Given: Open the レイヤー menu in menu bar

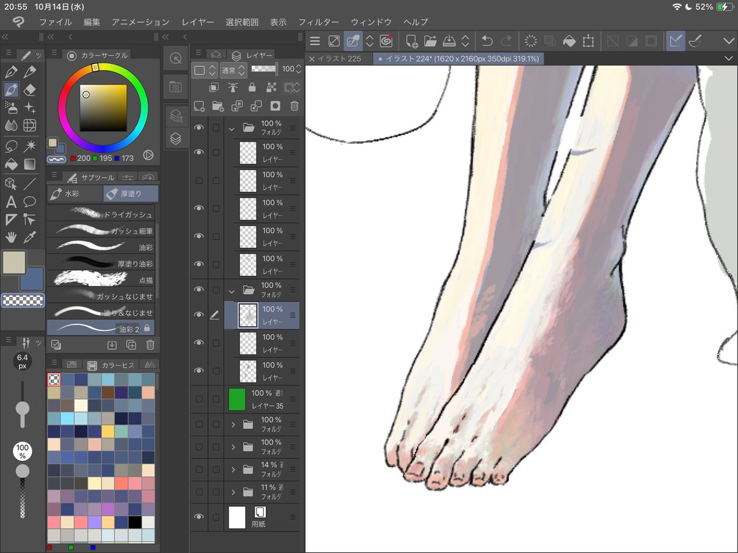Looking at the screenshot, I should coord(198,22).
